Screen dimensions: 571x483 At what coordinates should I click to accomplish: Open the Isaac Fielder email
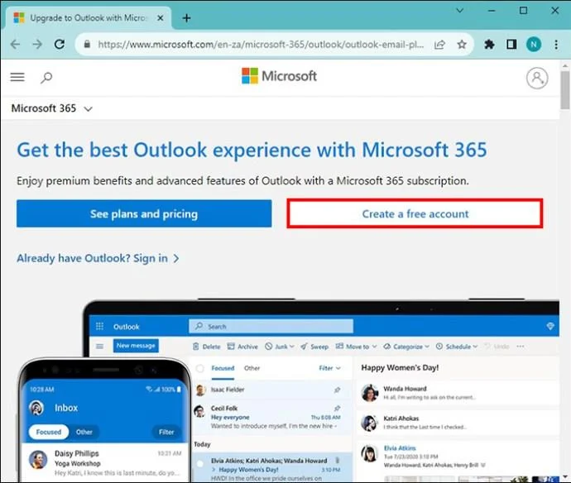(271, 390)
